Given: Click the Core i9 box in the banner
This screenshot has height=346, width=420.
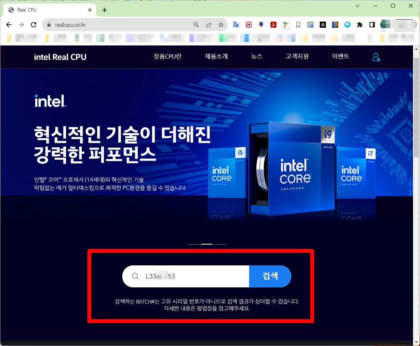Looking at the screenshot, I should [x=292, y=169].
